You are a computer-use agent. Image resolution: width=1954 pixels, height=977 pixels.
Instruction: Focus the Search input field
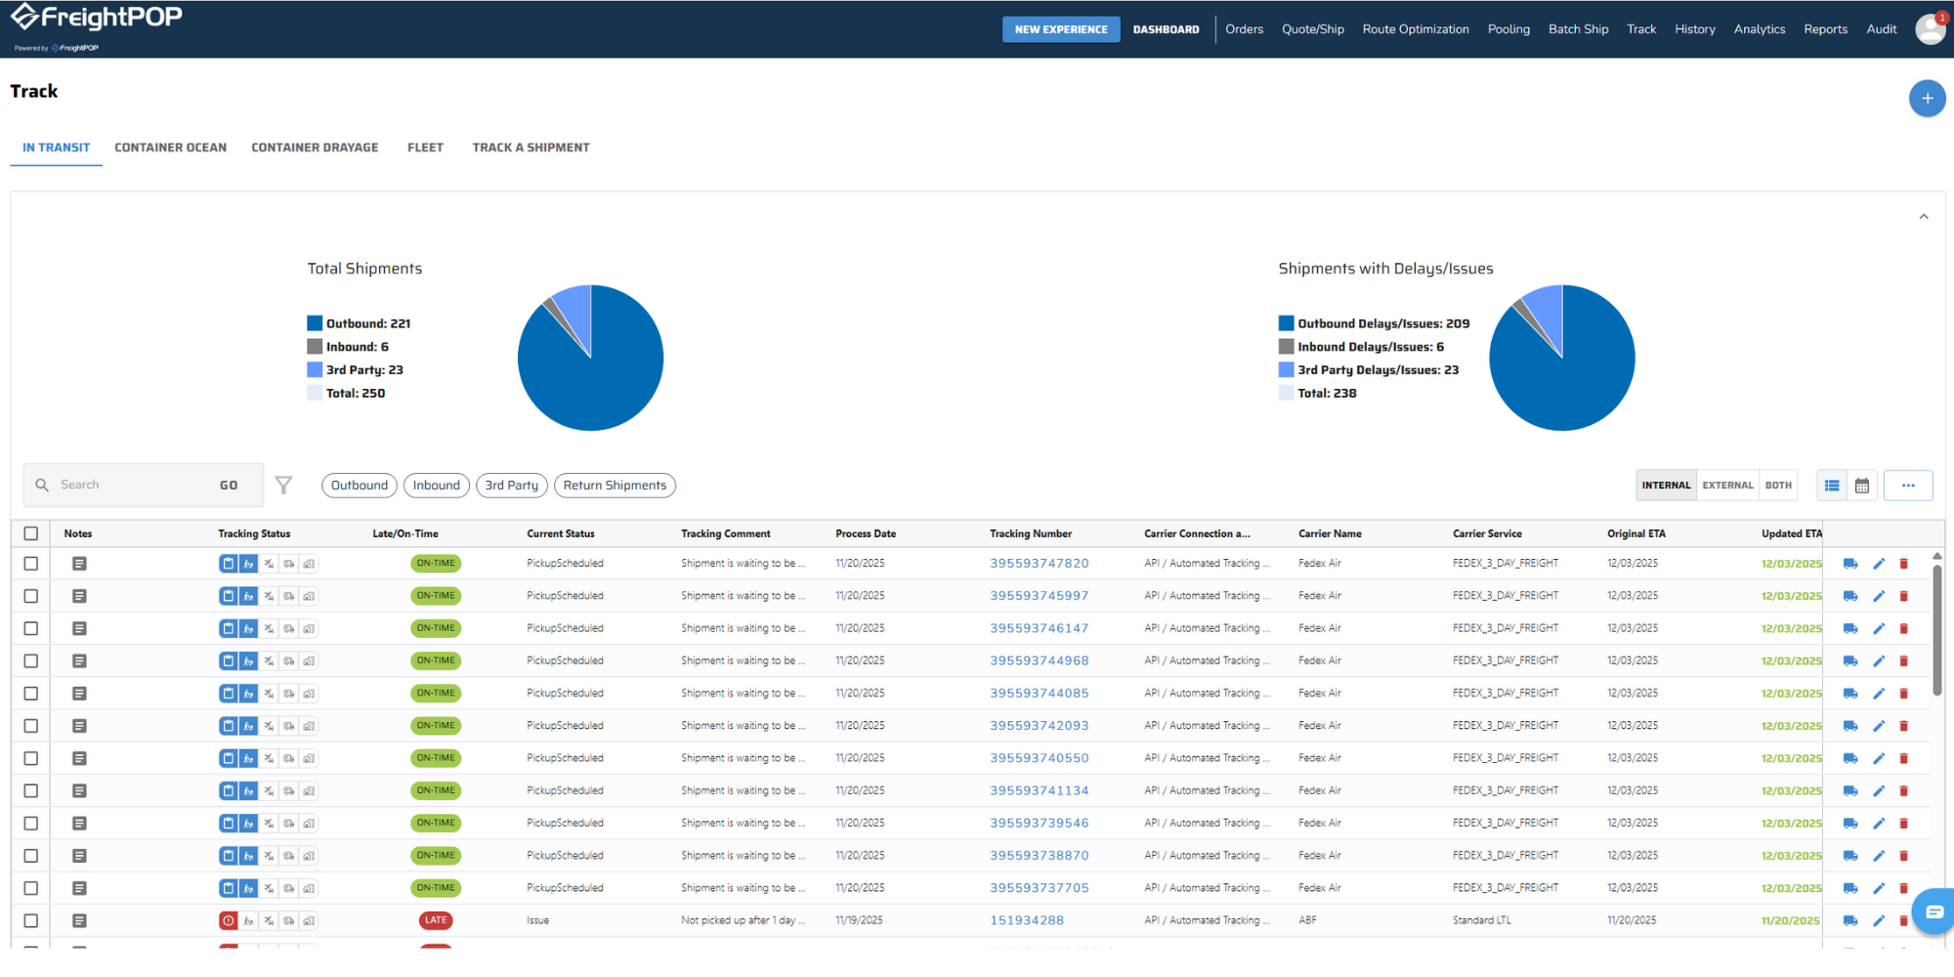[x=132, y=485]
